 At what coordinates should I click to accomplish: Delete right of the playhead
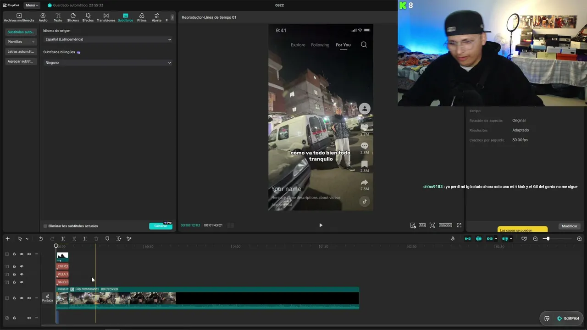85,239
